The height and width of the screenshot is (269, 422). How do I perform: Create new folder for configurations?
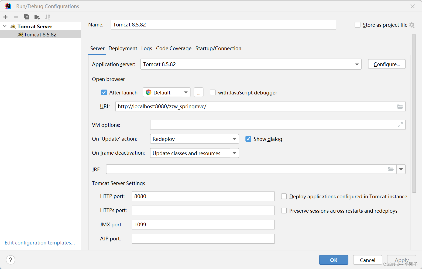click(x=37, y=17)
